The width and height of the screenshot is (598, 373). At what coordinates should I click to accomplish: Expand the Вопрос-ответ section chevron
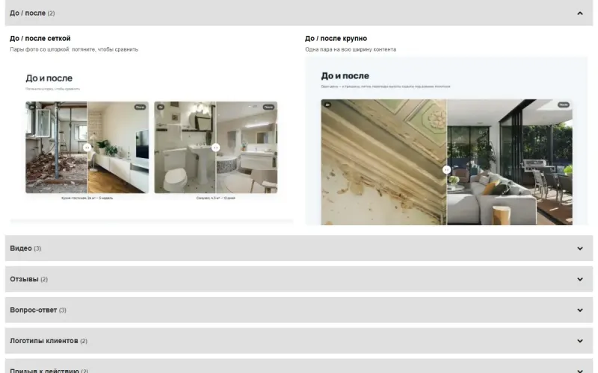point(580,310)
